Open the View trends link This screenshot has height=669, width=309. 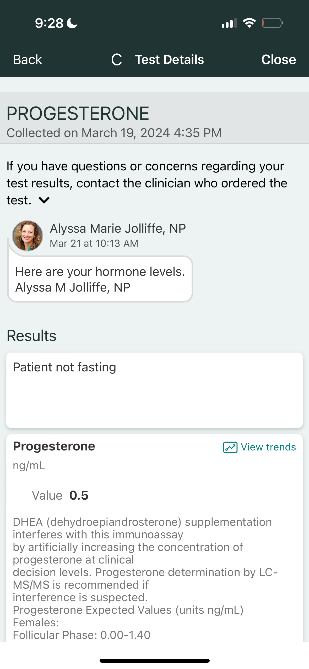point(268,447)
